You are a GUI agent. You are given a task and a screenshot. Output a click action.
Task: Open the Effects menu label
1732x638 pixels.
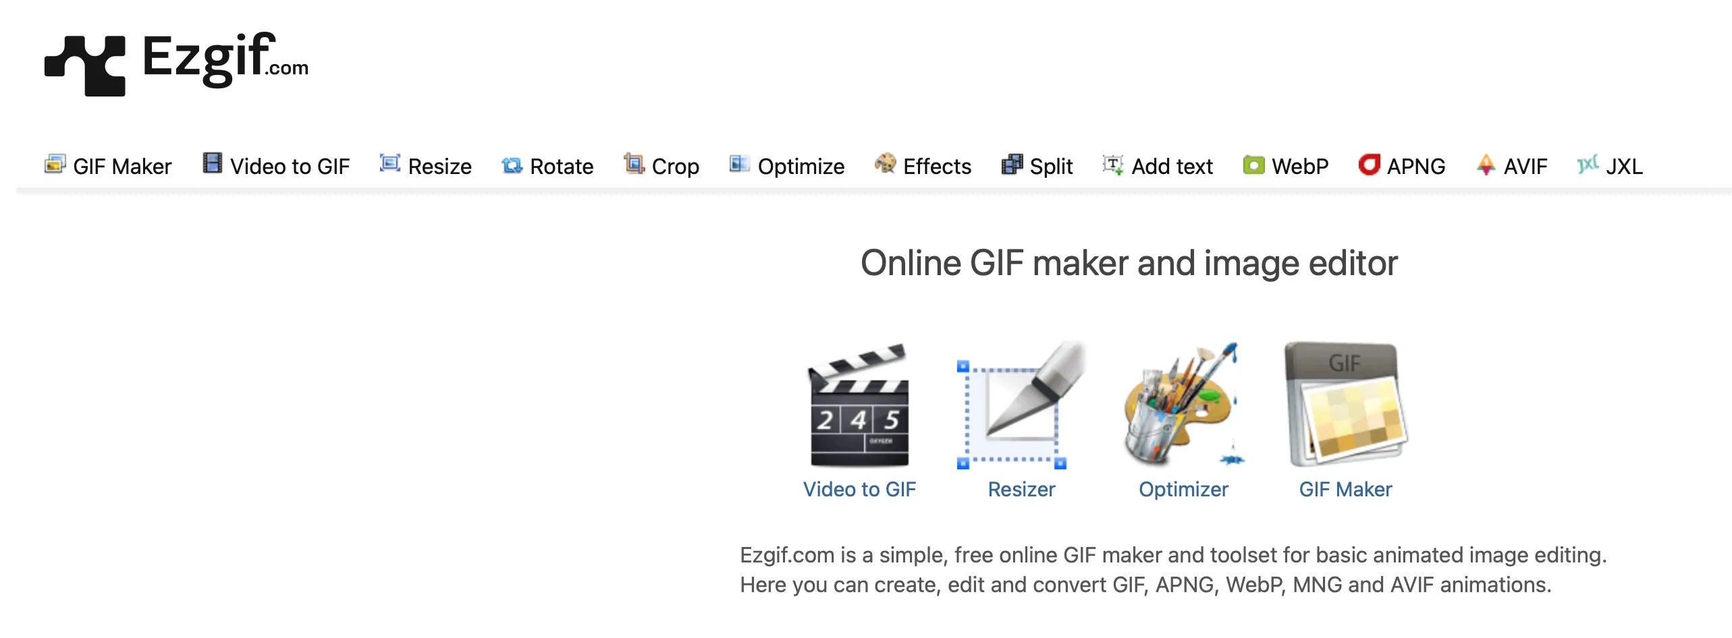937,167
